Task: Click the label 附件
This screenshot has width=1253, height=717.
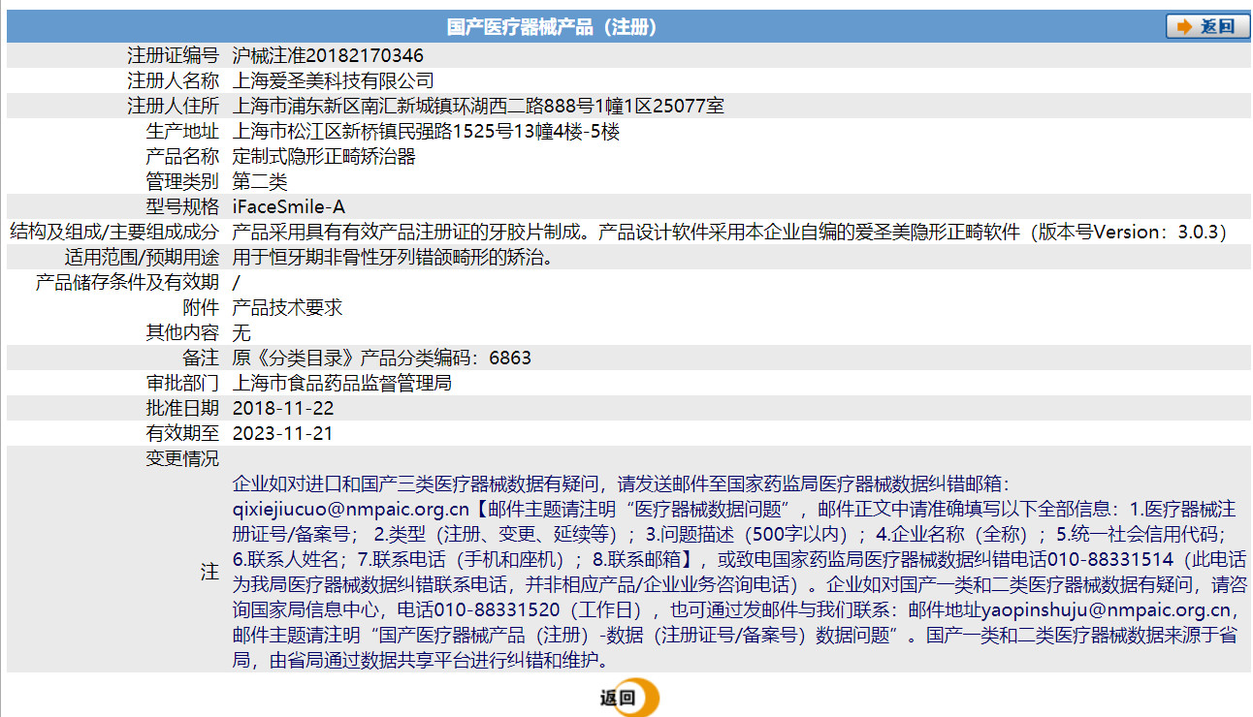Action: coord(201,308)
